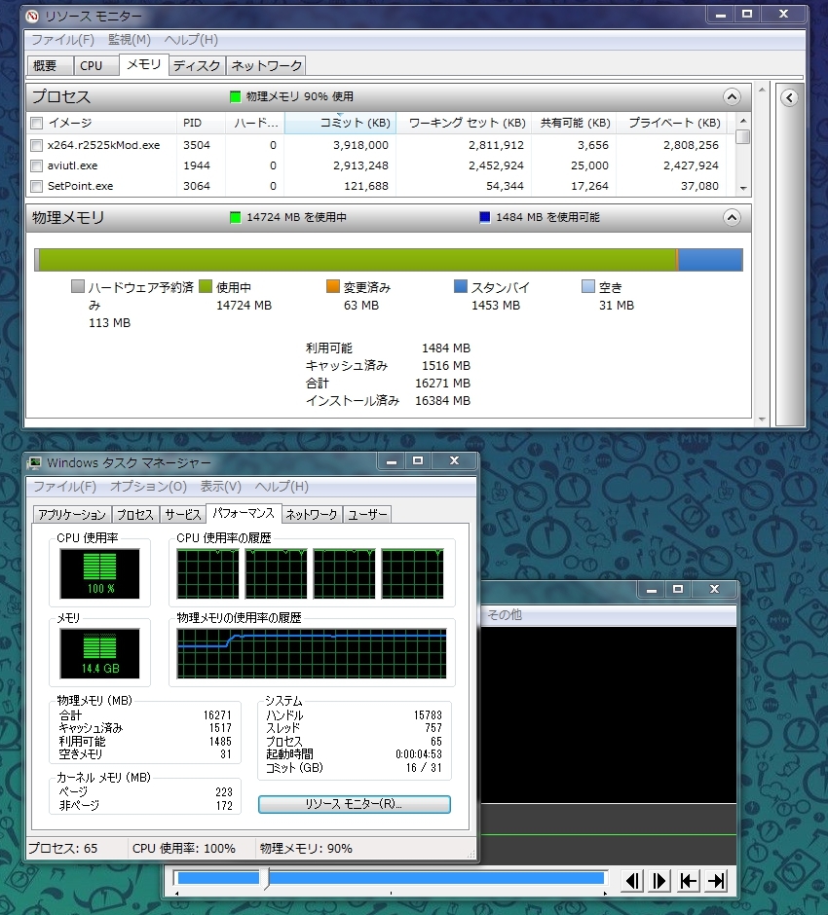Click status bar text 物理メモリ: 90%
Image resolution: width=828 pixels, height=915 pixels.
(x=306, y=849)
